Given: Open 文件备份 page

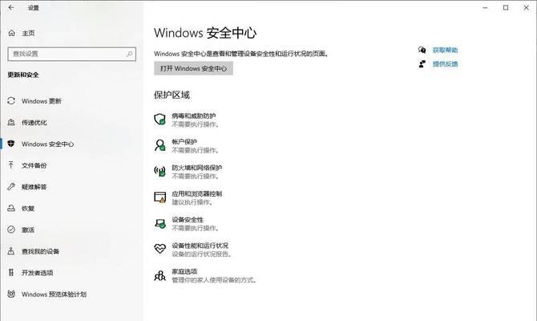Looking at the screenshot, I should click(x=34, y=165).
